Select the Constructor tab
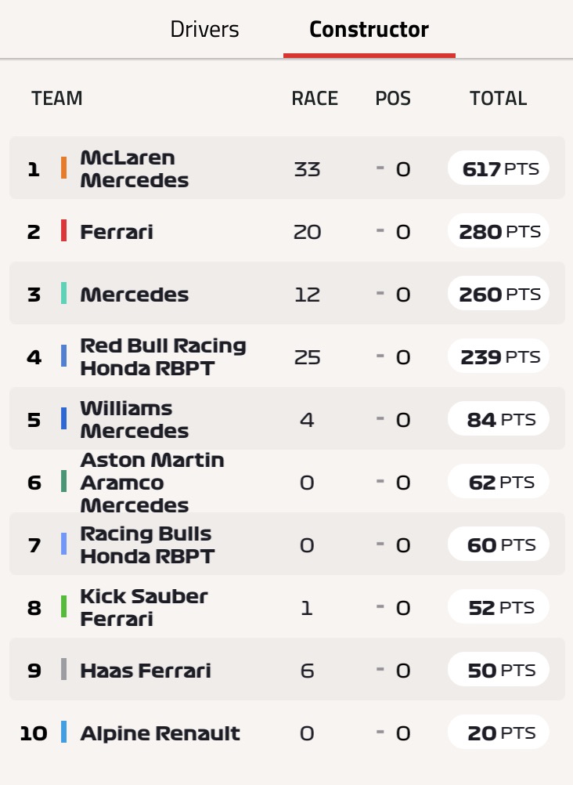This screenshot has height=785, width=573. [x=369, y=29]
